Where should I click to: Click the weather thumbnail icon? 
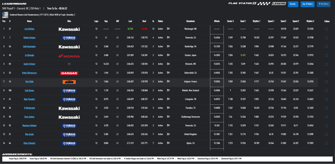[x=5, y=15]
